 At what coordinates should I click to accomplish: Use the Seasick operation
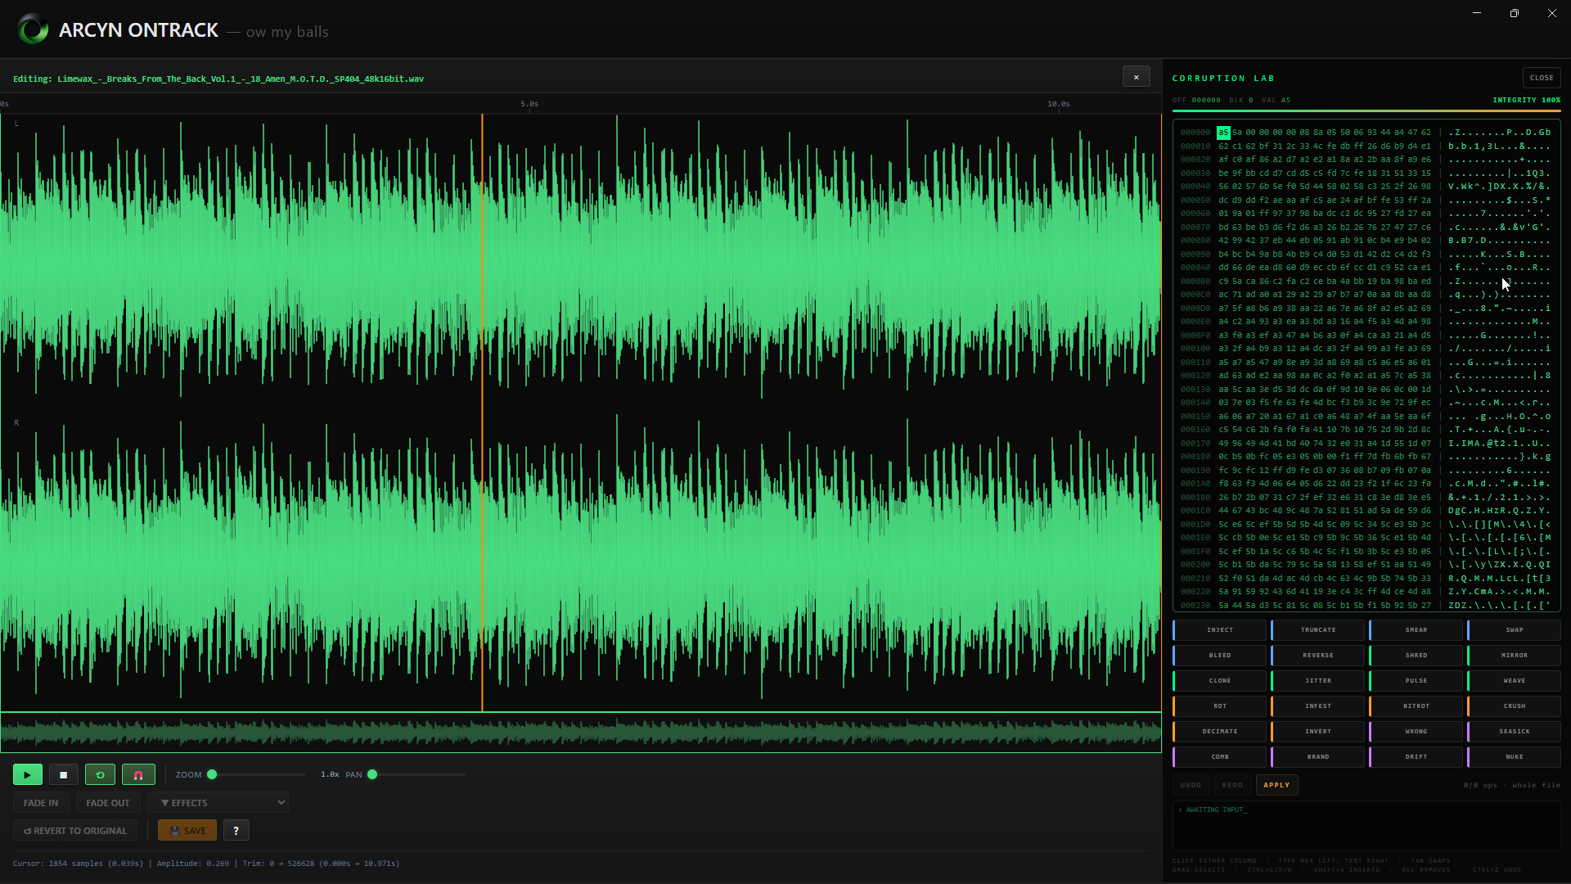click(1514, 731)
